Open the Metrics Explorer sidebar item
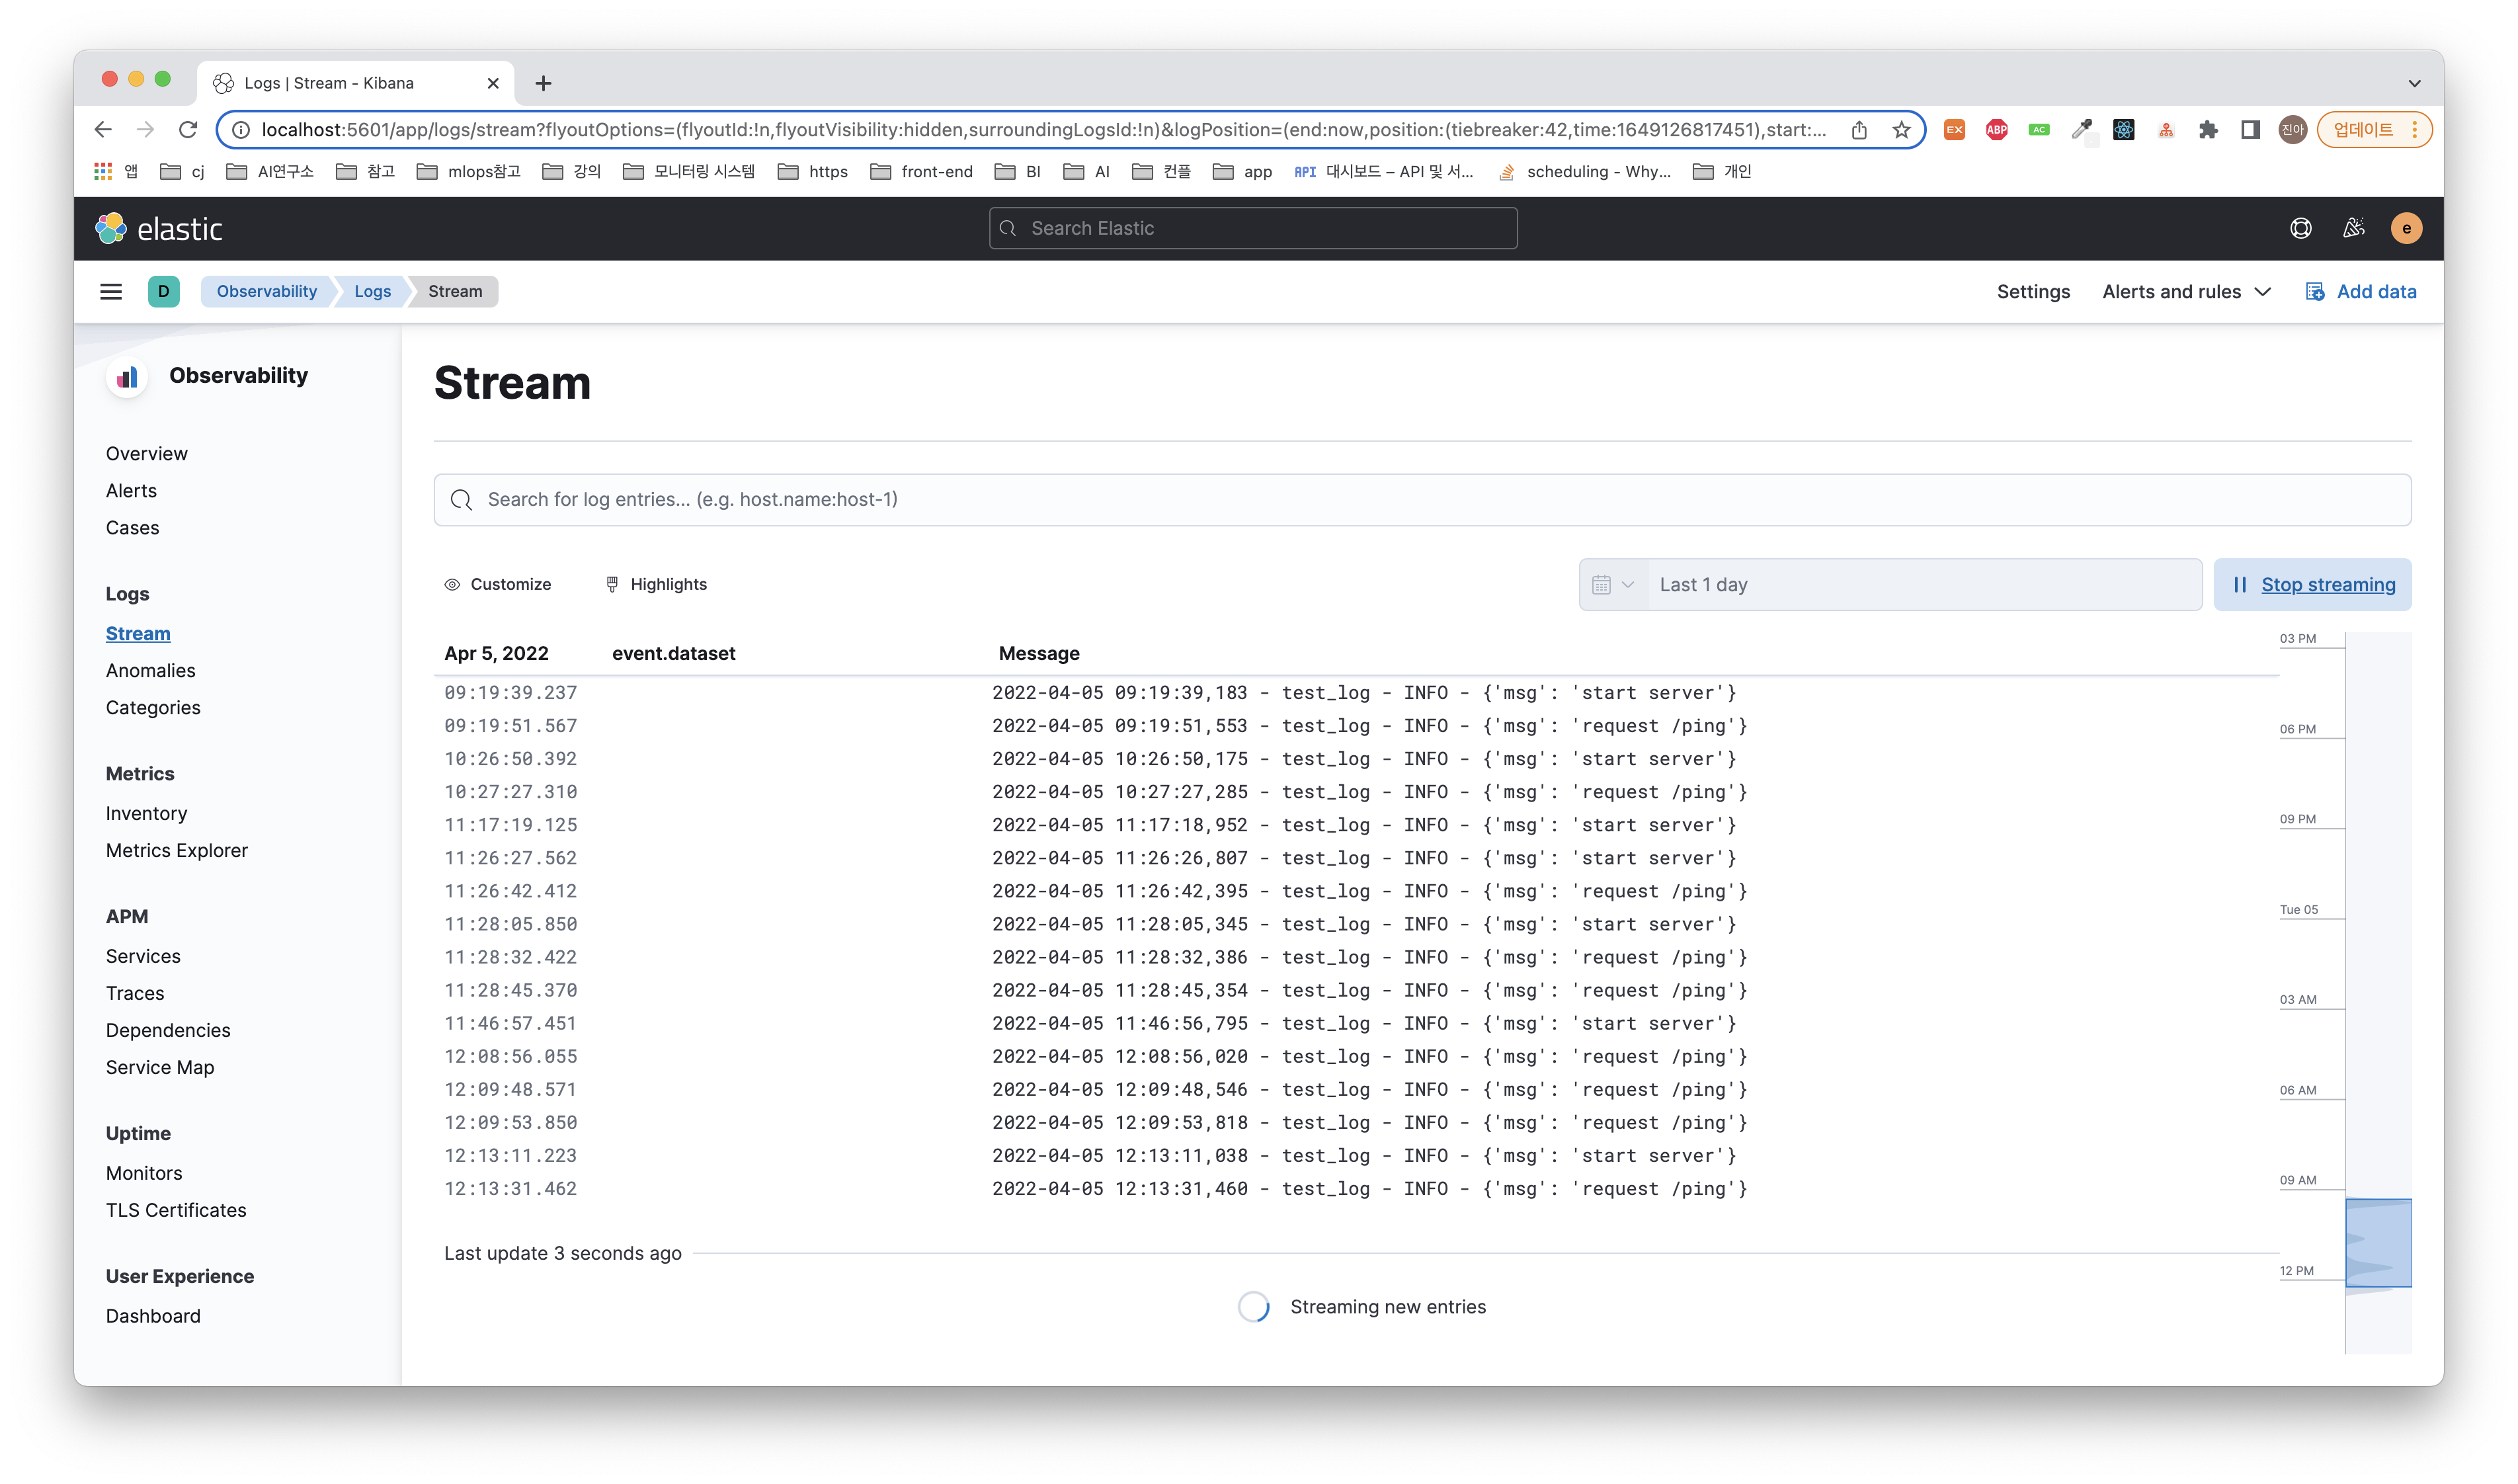 [176, 851]
